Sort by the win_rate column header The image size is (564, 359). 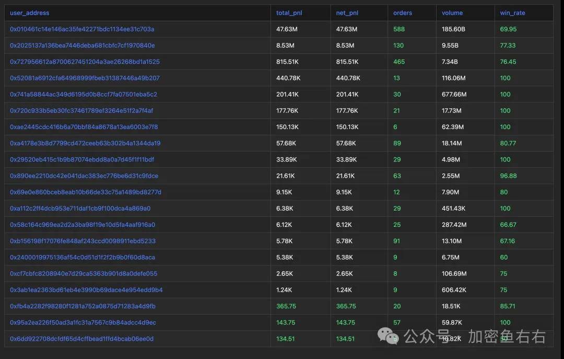point(512,13)
